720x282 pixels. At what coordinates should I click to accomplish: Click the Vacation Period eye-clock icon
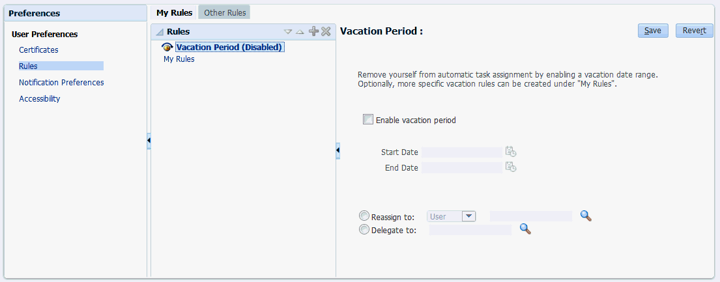coord(167,47)
